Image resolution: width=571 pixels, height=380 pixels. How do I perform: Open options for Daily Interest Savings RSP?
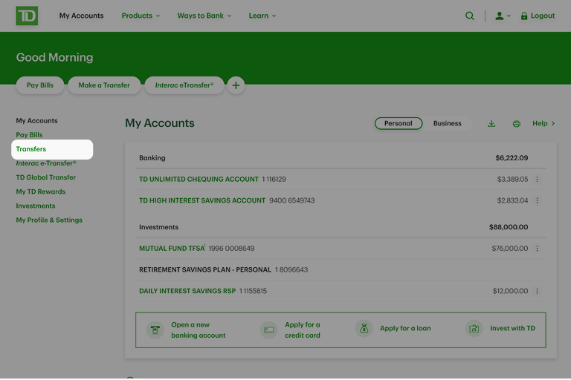[538, 292]
